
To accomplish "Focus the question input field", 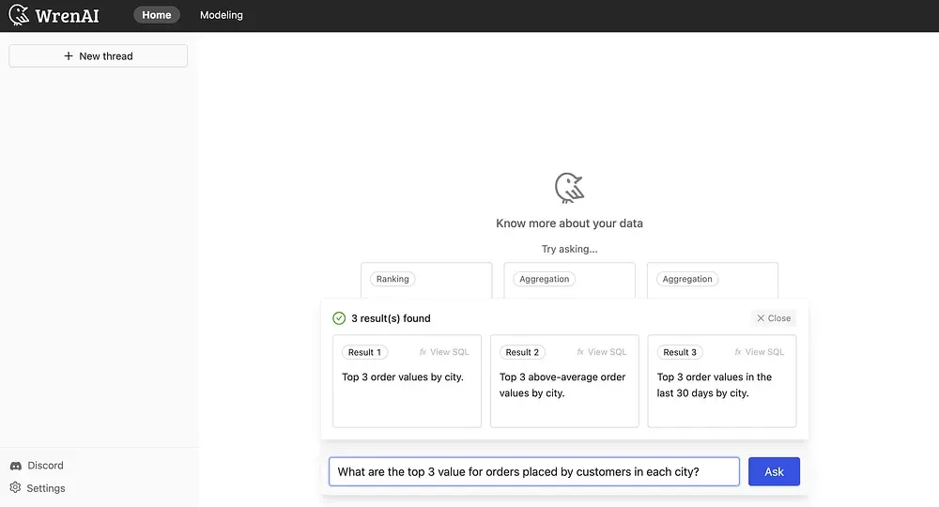I will tap(533, 471).
